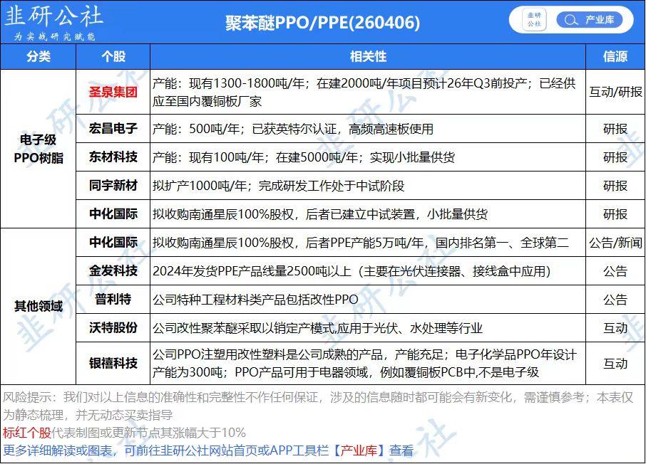Image resolution: width=646 pixels, height=464 pixels.
Task: Select stock name 宏昌电子
Action: click(x=113, y=128)
